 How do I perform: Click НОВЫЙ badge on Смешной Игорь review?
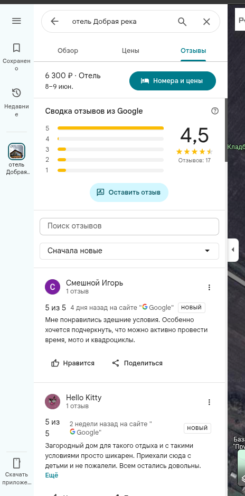[x=192, y=307]
